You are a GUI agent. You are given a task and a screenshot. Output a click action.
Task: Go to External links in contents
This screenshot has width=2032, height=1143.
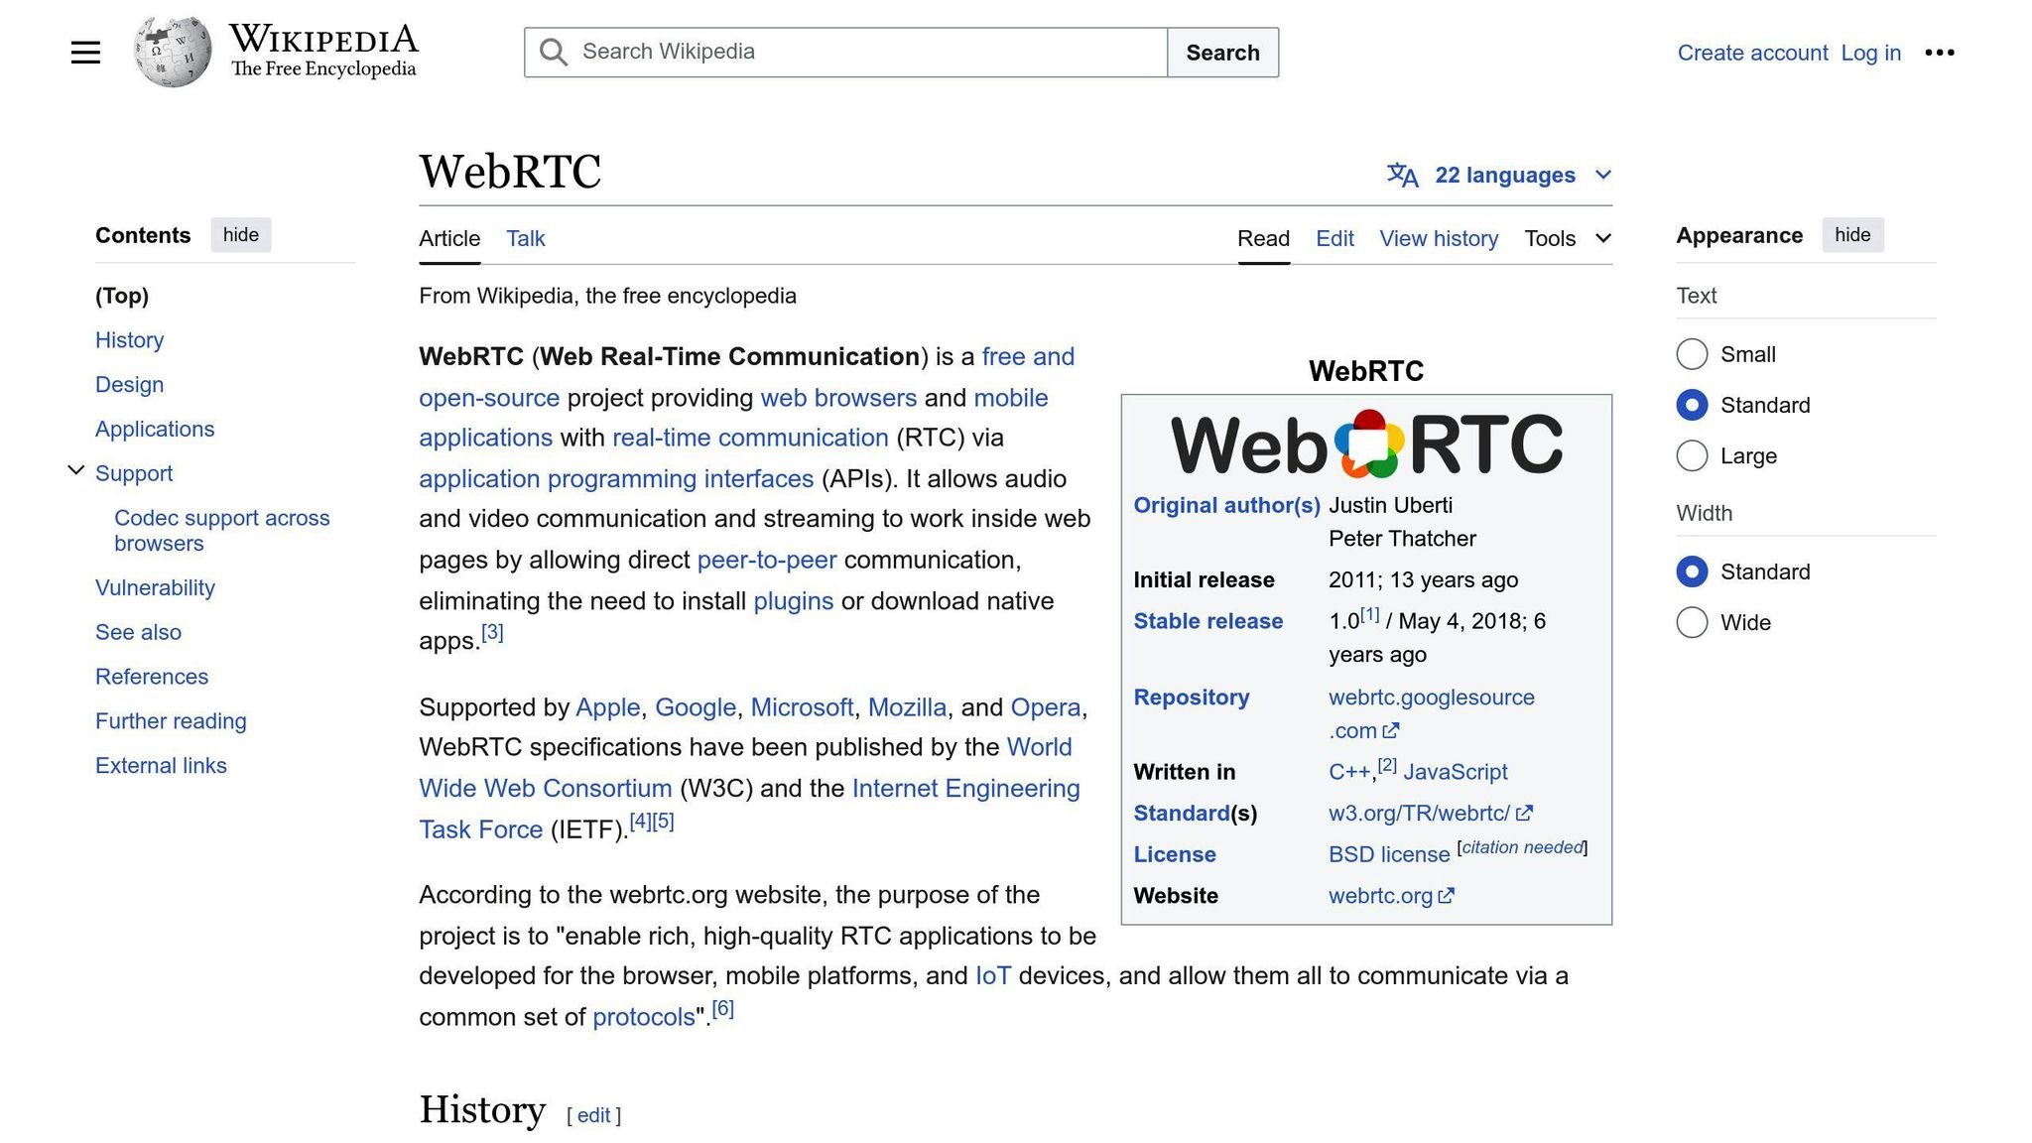point(161,766)
